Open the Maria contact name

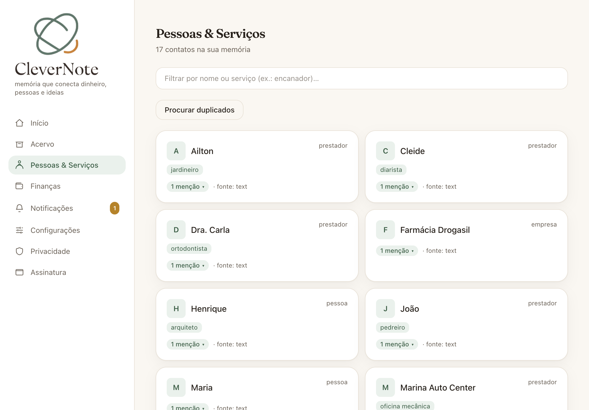(202, 388)
